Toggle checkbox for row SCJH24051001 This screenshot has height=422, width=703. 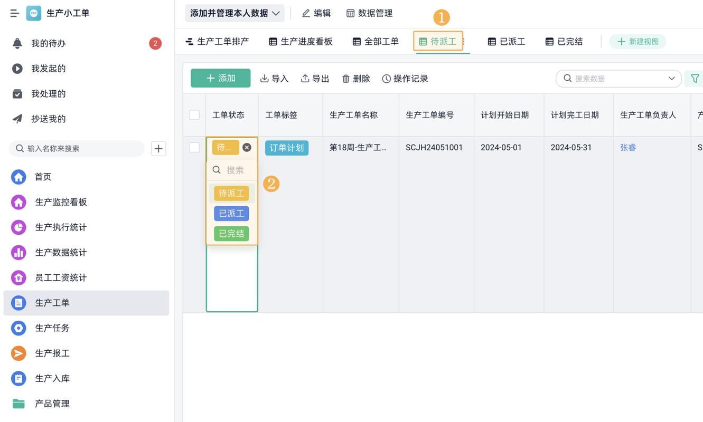point(194,147)
